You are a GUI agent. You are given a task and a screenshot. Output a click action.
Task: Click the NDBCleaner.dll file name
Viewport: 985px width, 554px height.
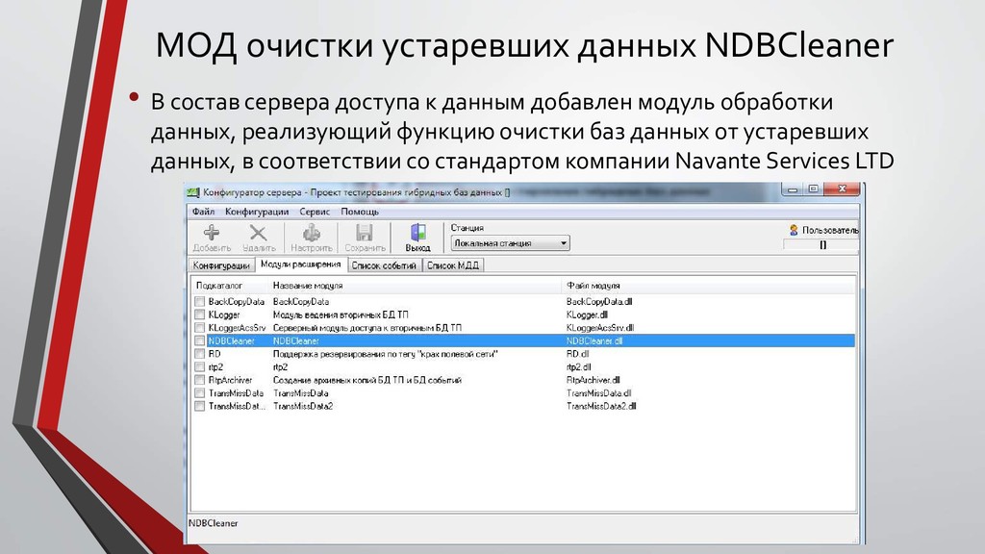pyautogui.click(x=594, y=341)
